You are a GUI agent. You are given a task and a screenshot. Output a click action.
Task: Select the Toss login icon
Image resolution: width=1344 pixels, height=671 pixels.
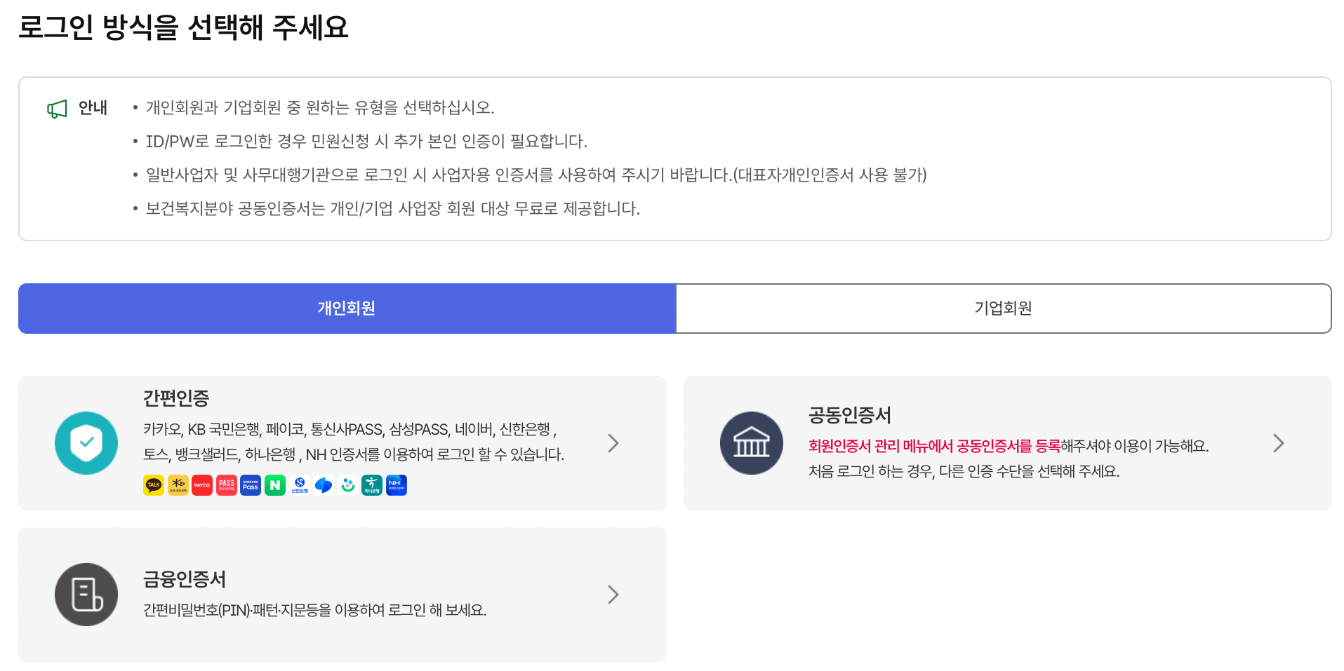(324, 485)
